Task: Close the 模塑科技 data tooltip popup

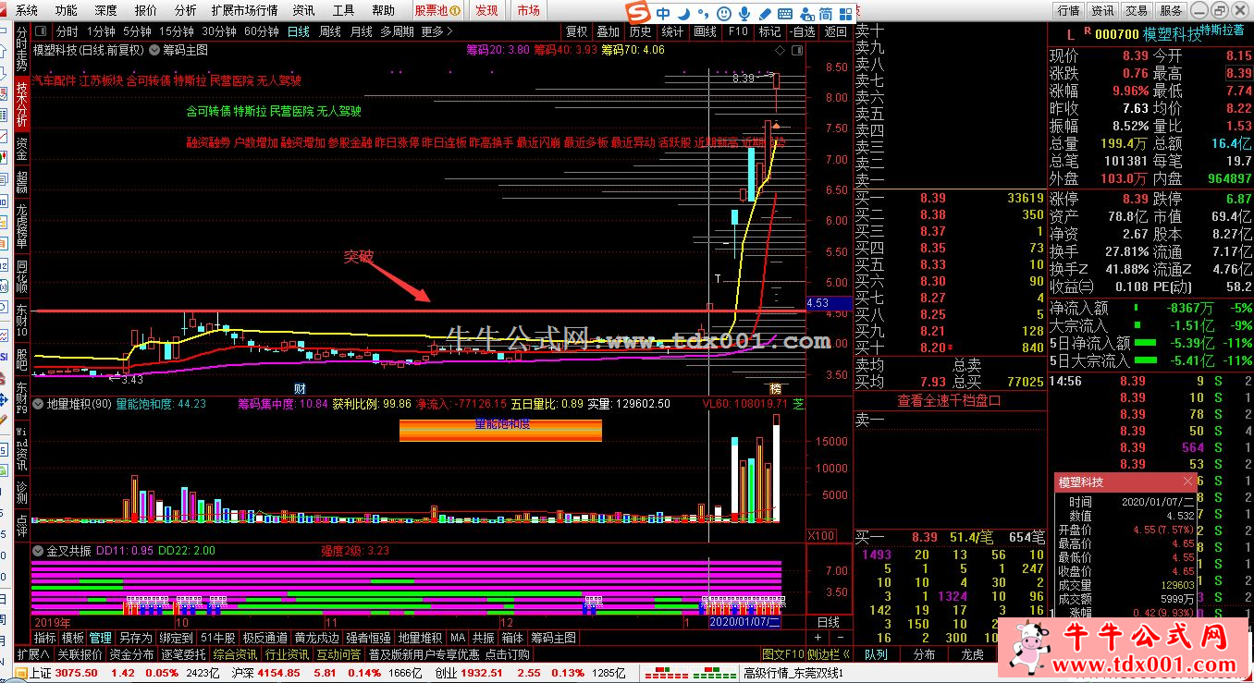Action: click(x=1187, y=482)
